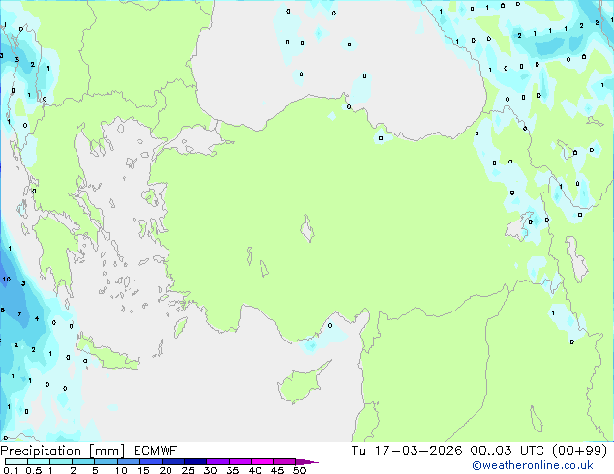Click the 'Tu' weekday label
Screen dimensions: 614x474
(x=358, y=451)
